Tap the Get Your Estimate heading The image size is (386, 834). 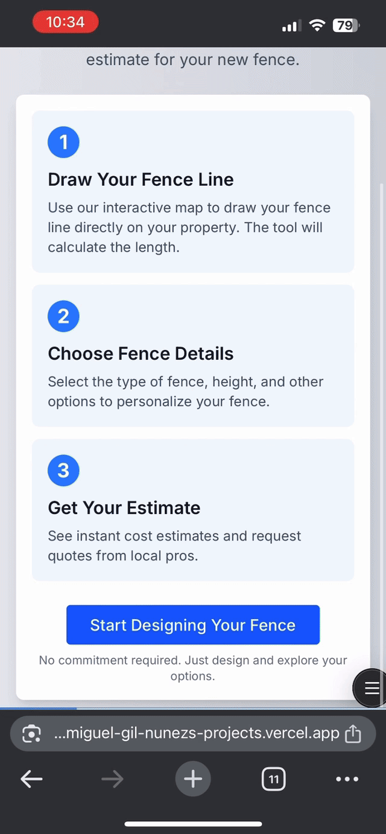[124, 508]
